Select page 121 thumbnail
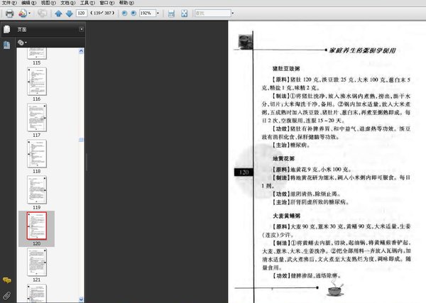 pos(37,262)
